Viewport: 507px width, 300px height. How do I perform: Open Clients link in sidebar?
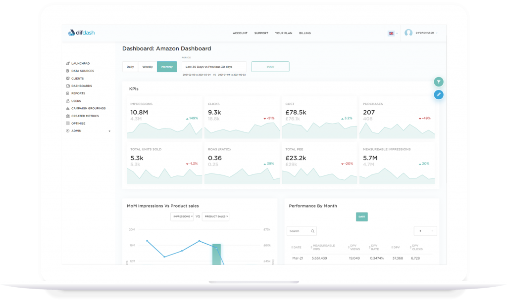[77, 79]
